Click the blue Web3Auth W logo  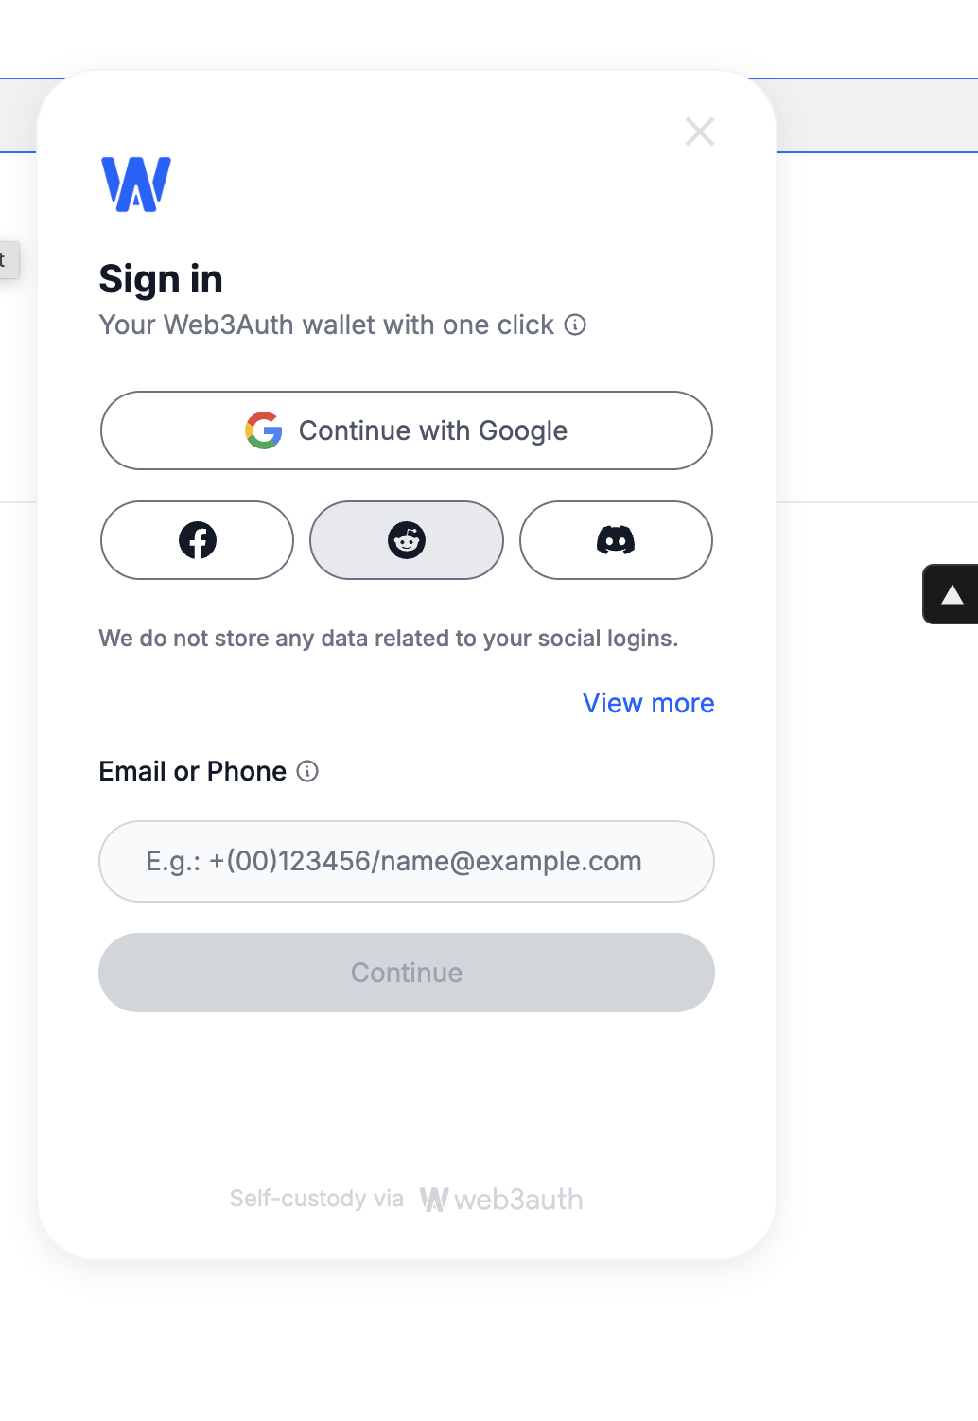click(x=136, y=184)
